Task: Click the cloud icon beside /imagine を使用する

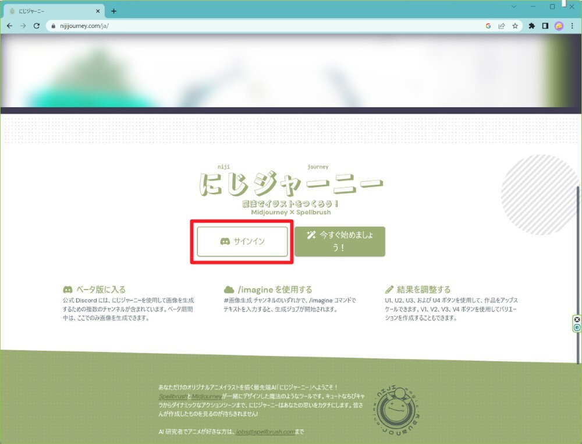Action: click(229, 290)
